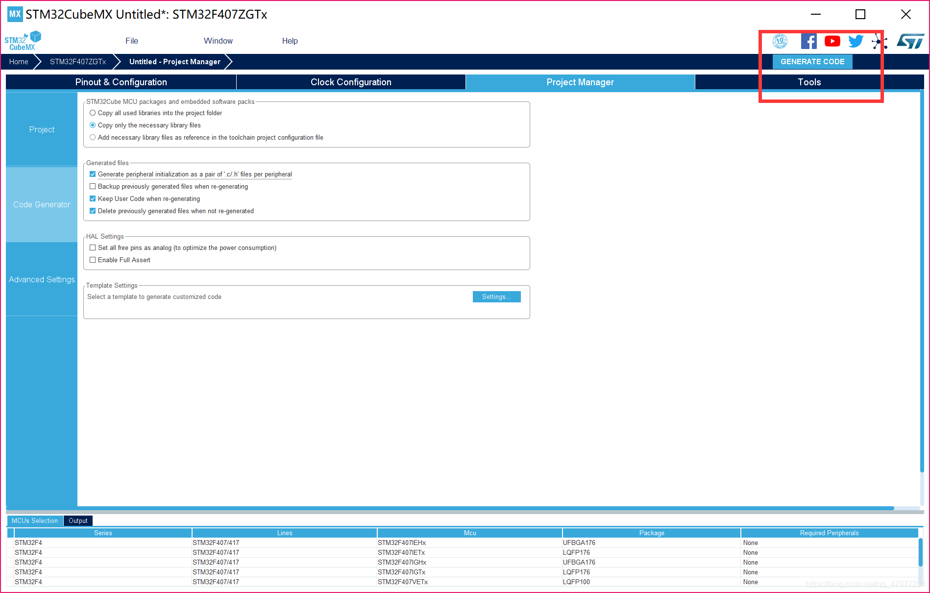
Task: Select the STM32F407IEHx row
Action: [462, 543]
